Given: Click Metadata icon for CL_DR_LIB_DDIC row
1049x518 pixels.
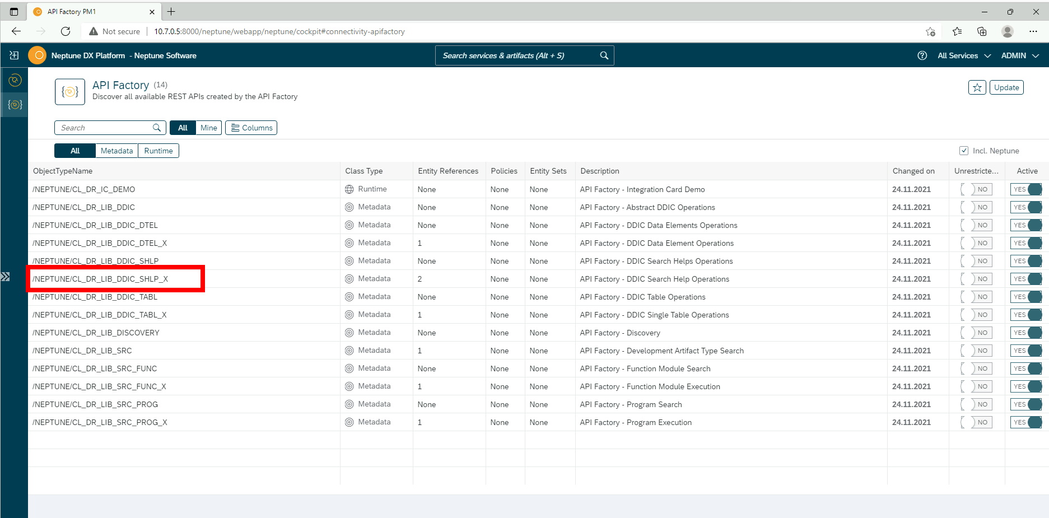Looking at the screenshot, I should pyautogui.click(x=349, y=207).
